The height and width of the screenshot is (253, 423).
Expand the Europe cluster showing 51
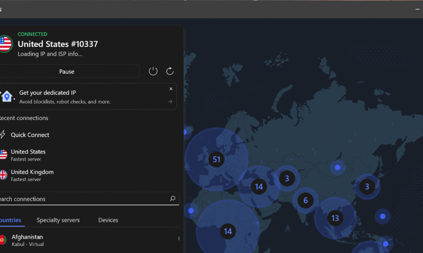click(x=217, y=159)
